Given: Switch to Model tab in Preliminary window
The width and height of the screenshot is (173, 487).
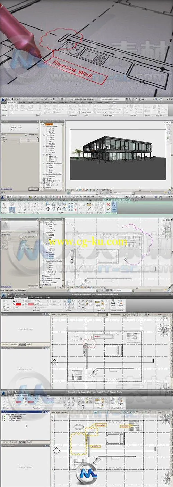Looking at the screenshot, I should point(28,344).
